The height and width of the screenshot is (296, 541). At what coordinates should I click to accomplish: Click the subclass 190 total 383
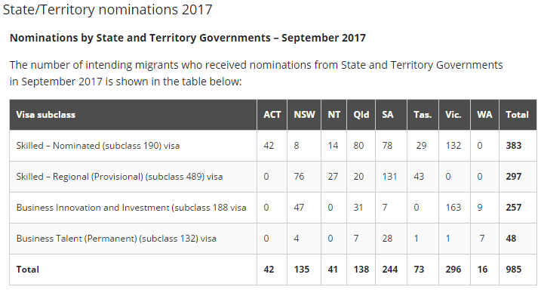tap(513, 146)
